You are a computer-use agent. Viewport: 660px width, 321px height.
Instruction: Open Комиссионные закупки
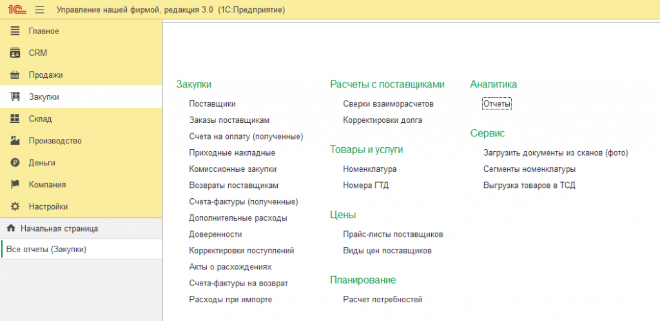tap(233, 169)
